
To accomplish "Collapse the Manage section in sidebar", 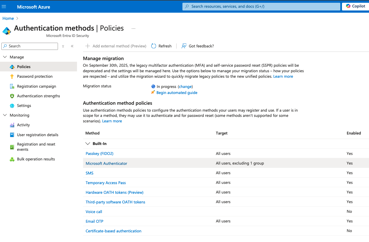I will point(5,57).
